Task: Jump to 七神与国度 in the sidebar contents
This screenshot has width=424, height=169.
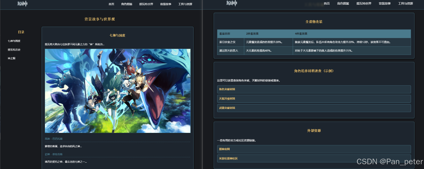Action: 14,41
